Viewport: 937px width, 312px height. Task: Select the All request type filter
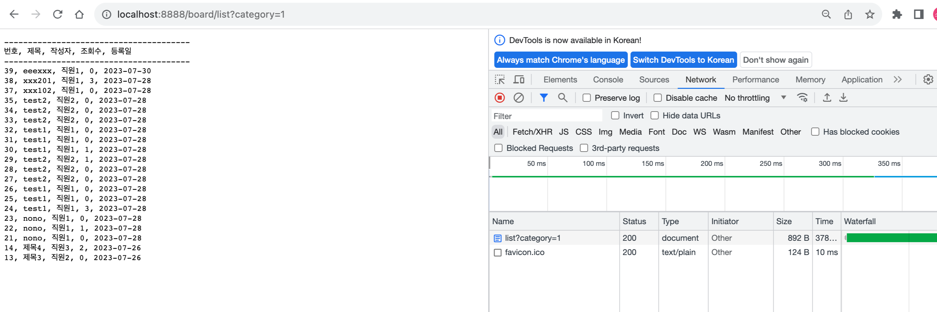[x=498, y=132]
